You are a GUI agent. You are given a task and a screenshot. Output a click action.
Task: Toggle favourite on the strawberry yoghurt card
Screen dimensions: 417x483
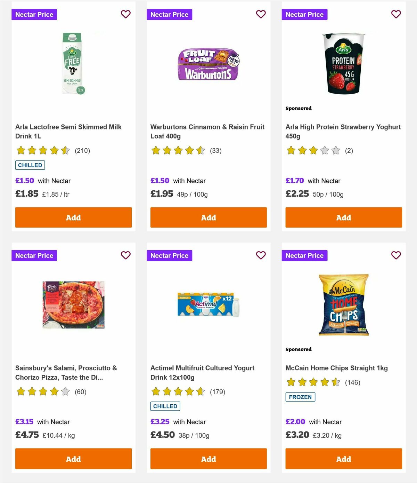(x=396, y=14)
